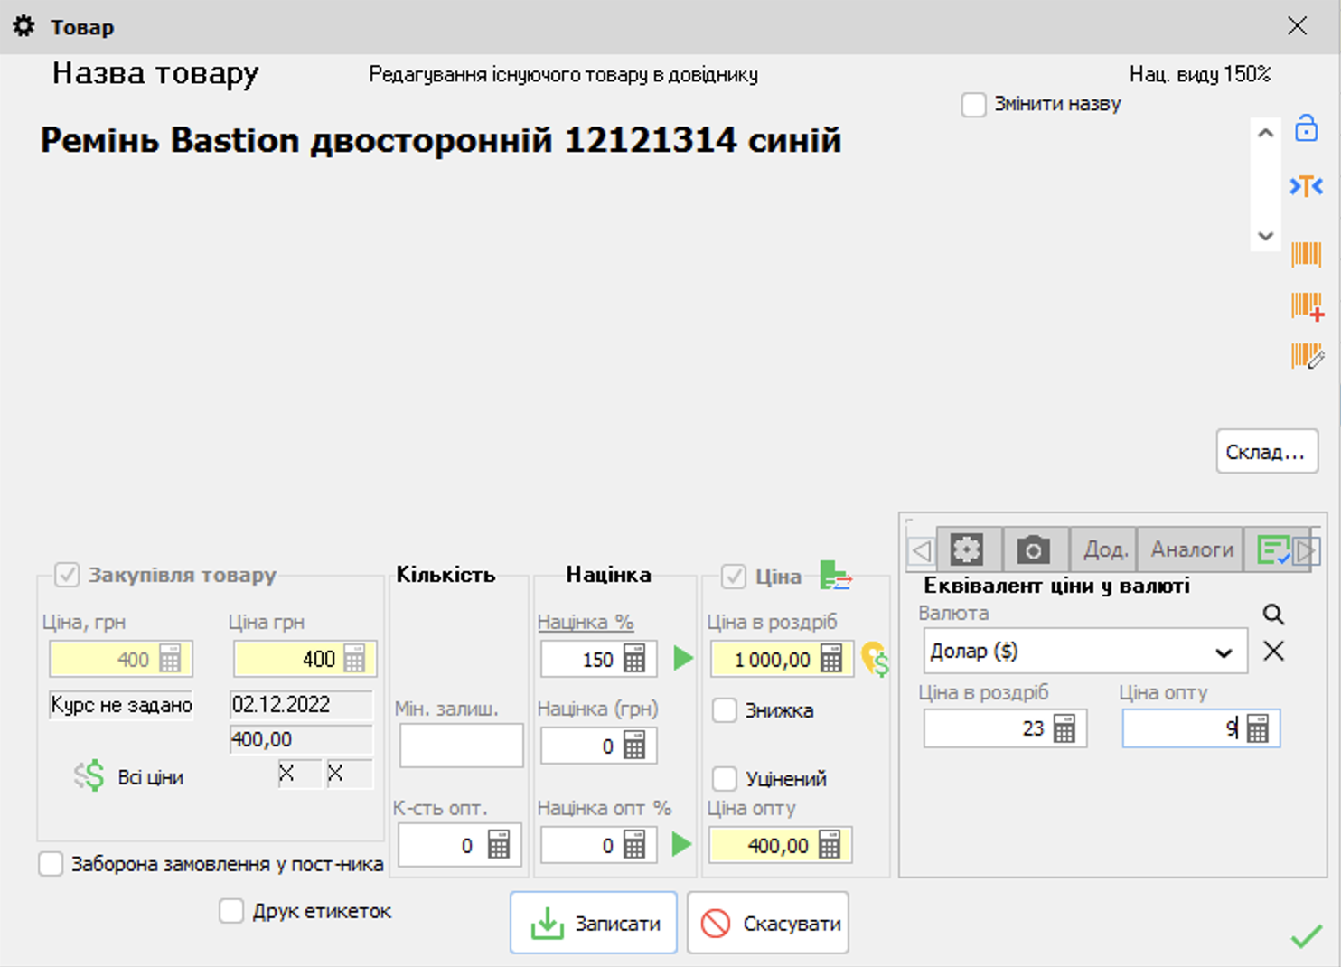Click the Склад... button
1341x967 pixels.
click(1267, 451)
